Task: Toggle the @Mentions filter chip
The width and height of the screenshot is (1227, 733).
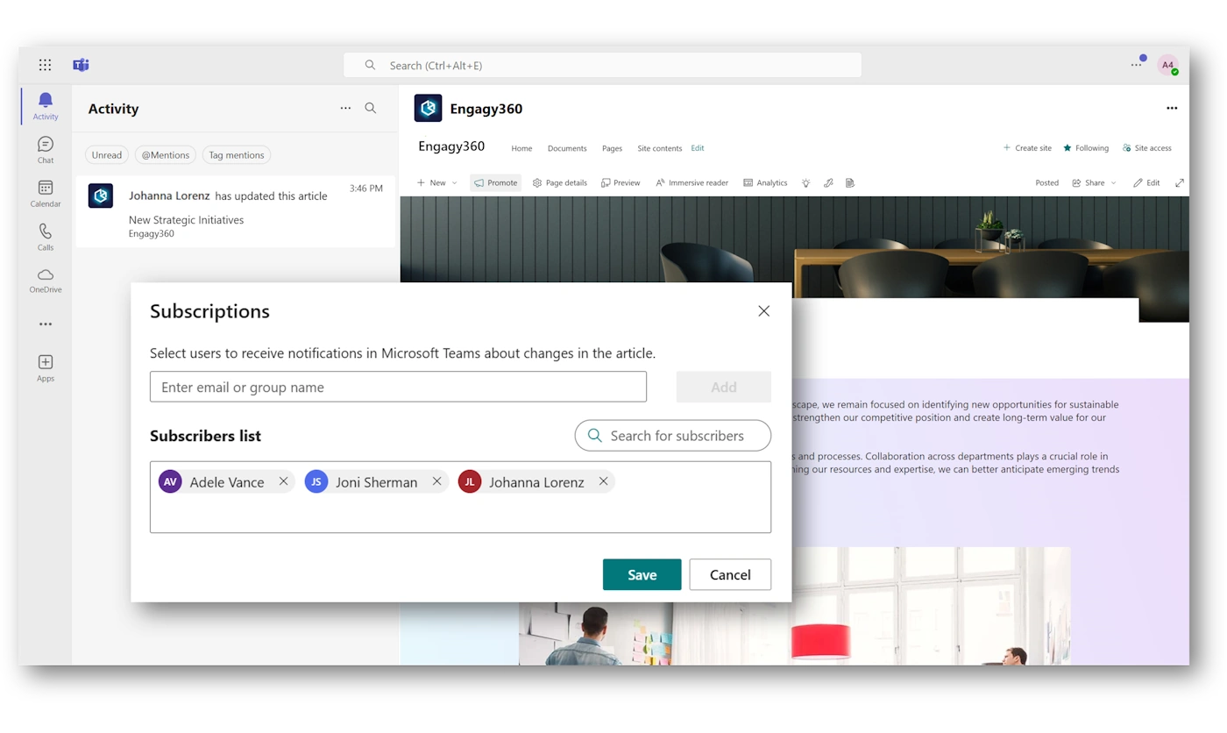Action: [x=166, y=155]
